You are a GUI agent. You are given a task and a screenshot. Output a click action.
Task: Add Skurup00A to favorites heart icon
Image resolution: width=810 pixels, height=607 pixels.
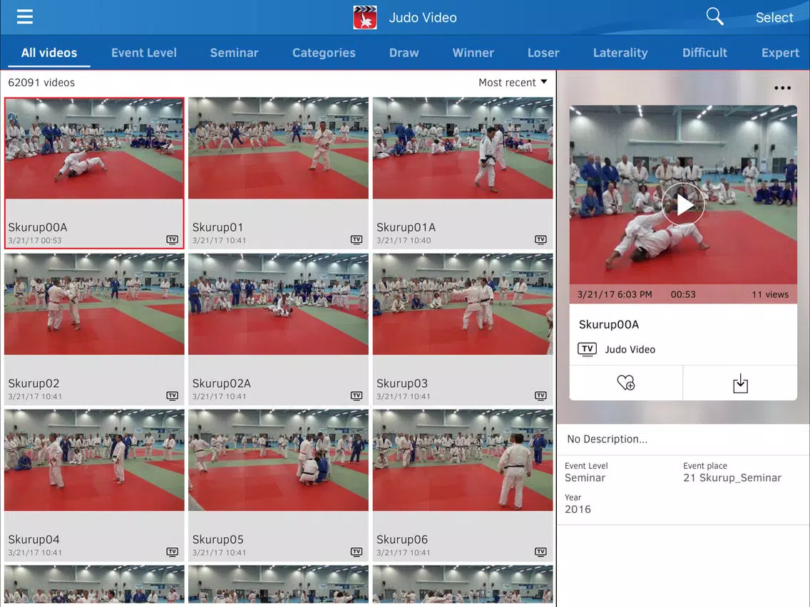tap(625, 383)
